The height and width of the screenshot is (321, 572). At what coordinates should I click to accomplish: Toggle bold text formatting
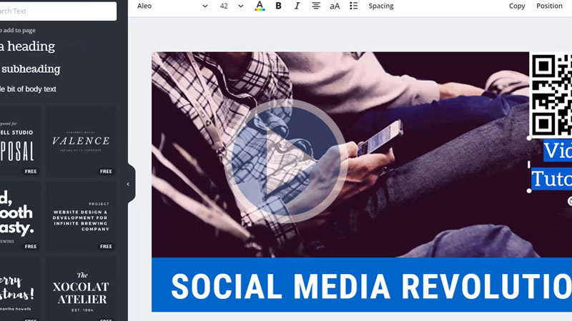[278, 6]
